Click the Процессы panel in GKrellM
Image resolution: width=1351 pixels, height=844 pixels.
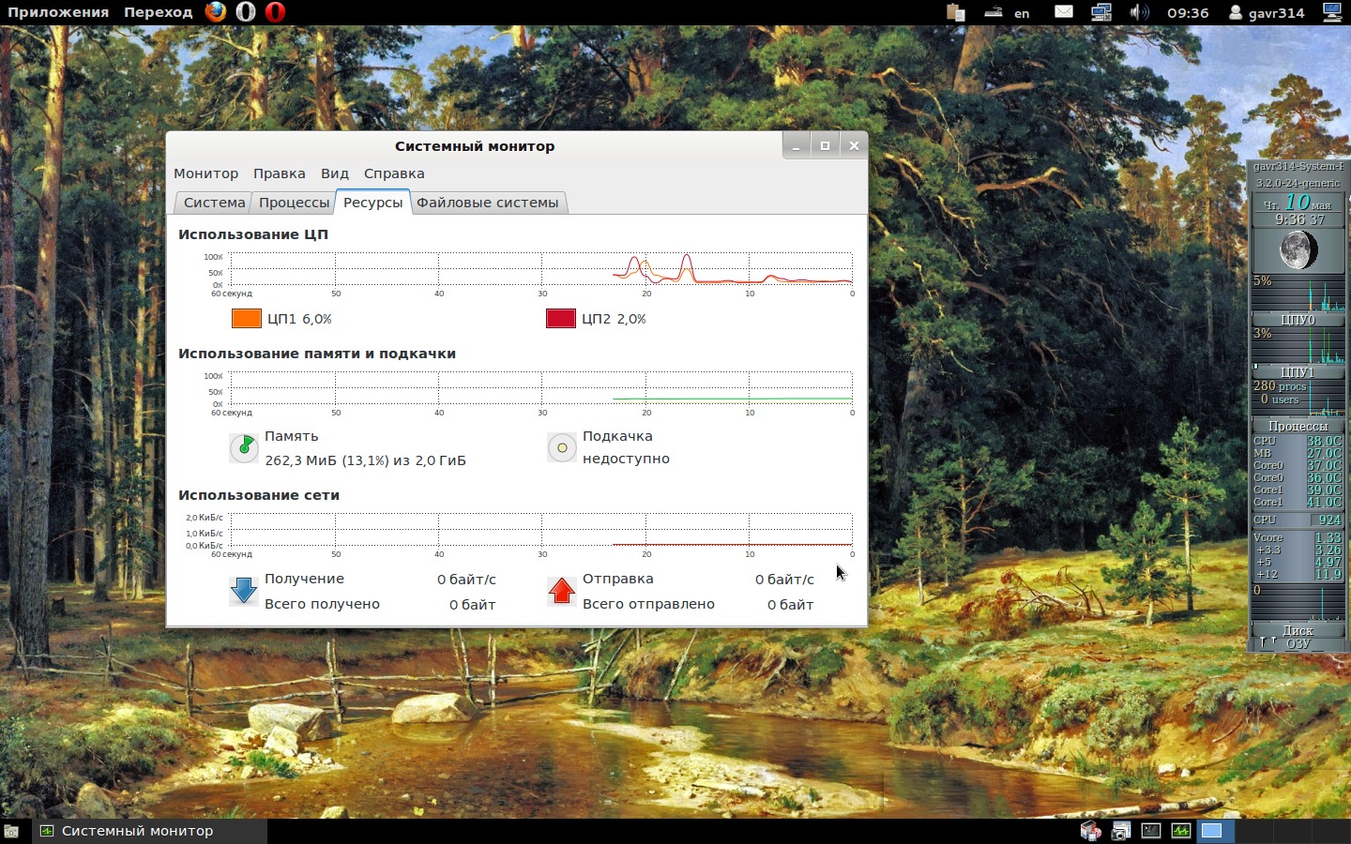pos(1298,426)
